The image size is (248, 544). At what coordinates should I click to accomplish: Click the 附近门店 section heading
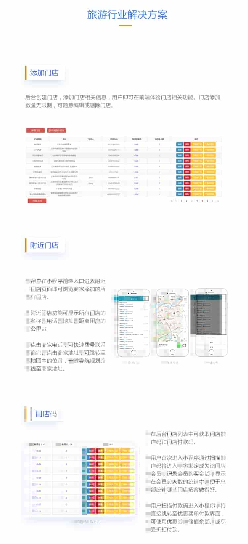tap(44, 245)
